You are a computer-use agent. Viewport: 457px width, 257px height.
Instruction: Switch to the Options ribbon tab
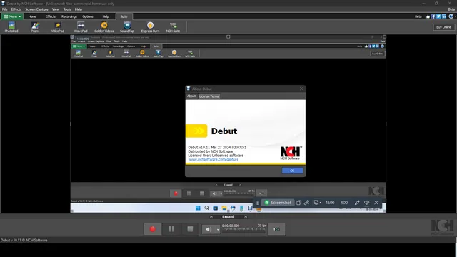pyautogui.click(x=88, y=16)
